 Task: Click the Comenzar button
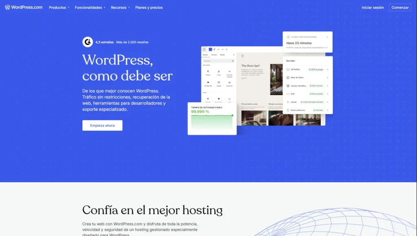click(x=400, y=7)
